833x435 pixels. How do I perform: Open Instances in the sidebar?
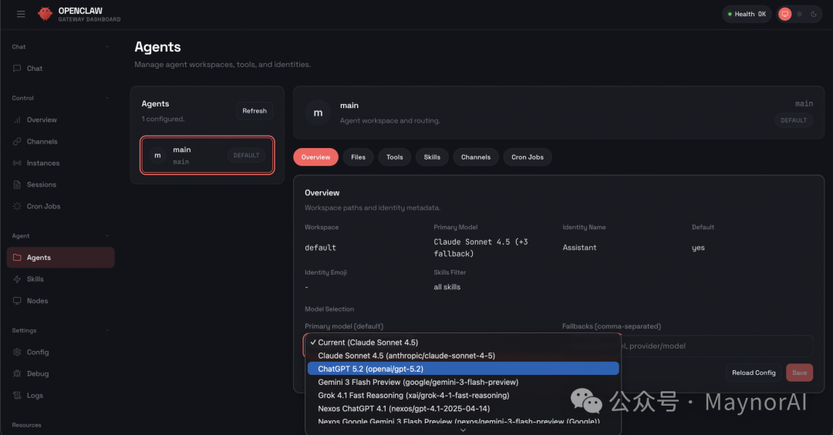coord(61,163)
